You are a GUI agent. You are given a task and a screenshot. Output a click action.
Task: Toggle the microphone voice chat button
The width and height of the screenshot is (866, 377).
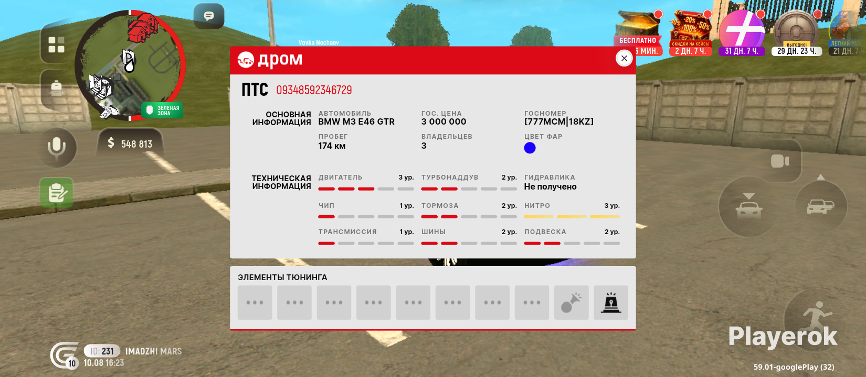[57, 147]
